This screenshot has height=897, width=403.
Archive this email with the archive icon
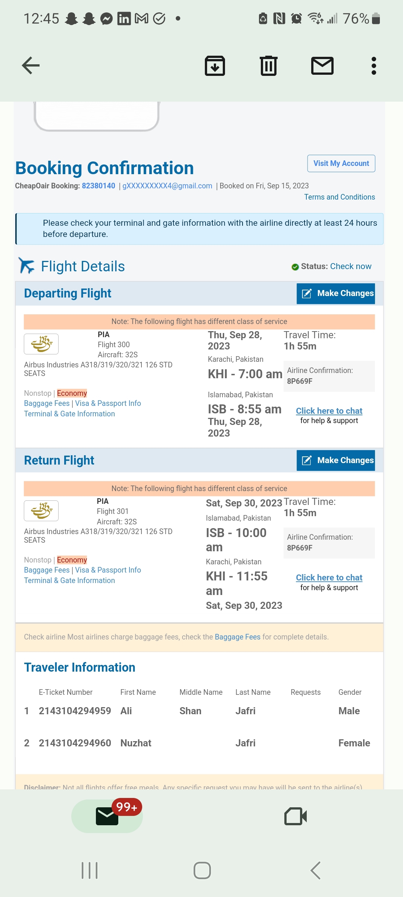pos(215,66)
